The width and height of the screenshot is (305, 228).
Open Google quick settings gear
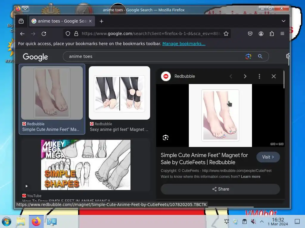tap(288, 56)
